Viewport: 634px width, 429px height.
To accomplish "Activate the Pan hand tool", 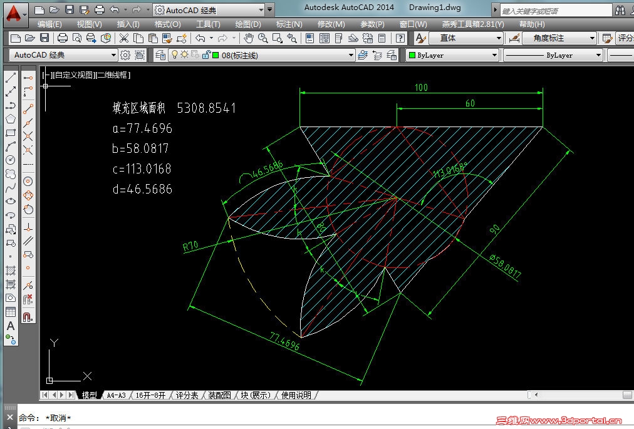I will [x=248, y=38].
